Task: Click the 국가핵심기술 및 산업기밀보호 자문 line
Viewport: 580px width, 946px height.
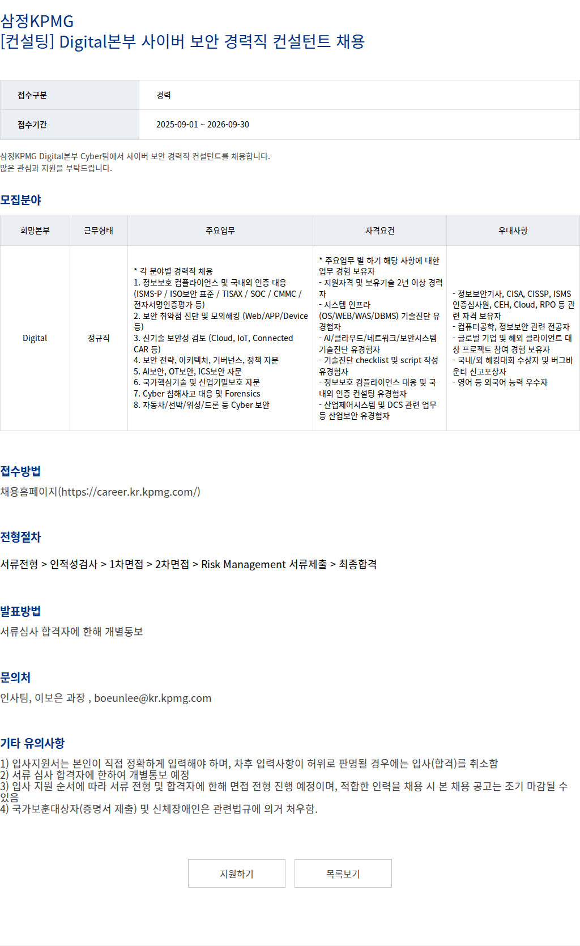Action: coord(197,382)
